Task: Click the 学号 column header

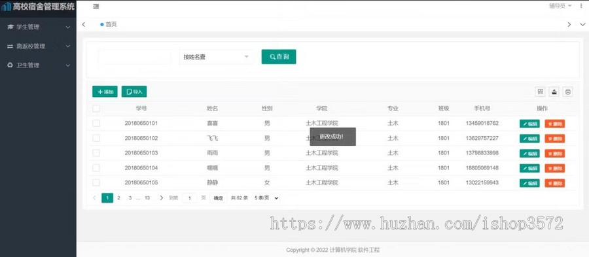Action: pos(141,109)
